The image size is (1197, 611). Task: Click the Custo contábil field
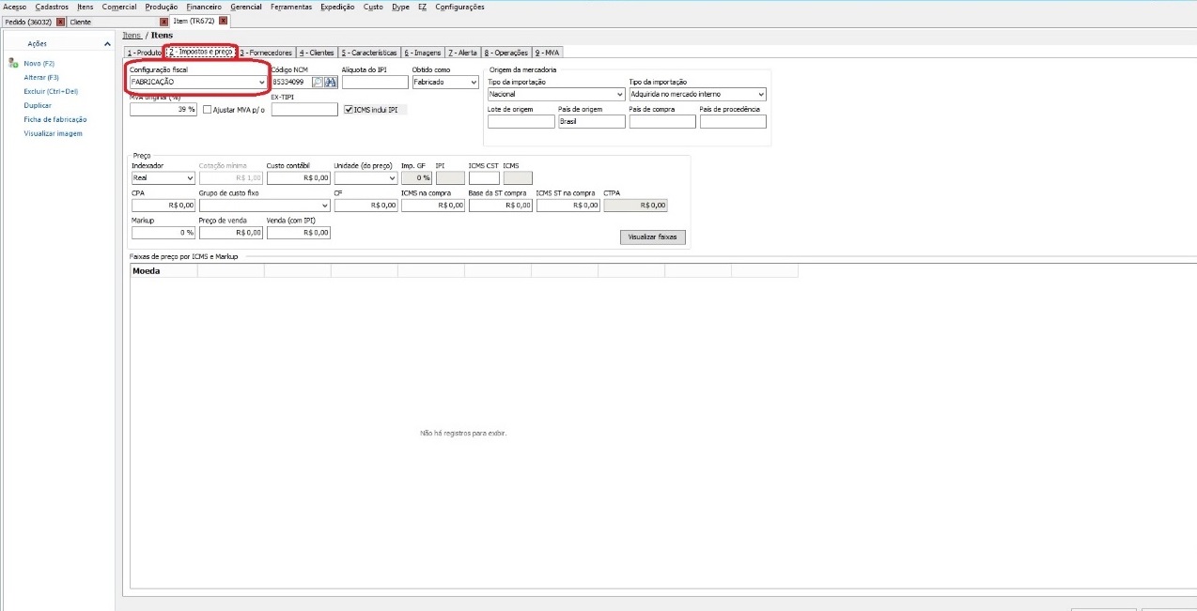click(x=299, y=177)
